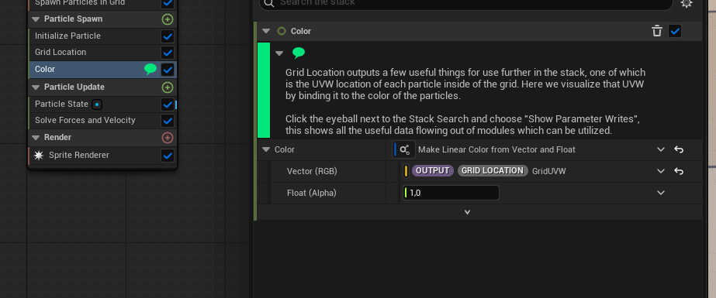Viewport: 716px width, 298px height.
Task: Click Make Linear Color from Vector and Float
Action: click(496, 149)
